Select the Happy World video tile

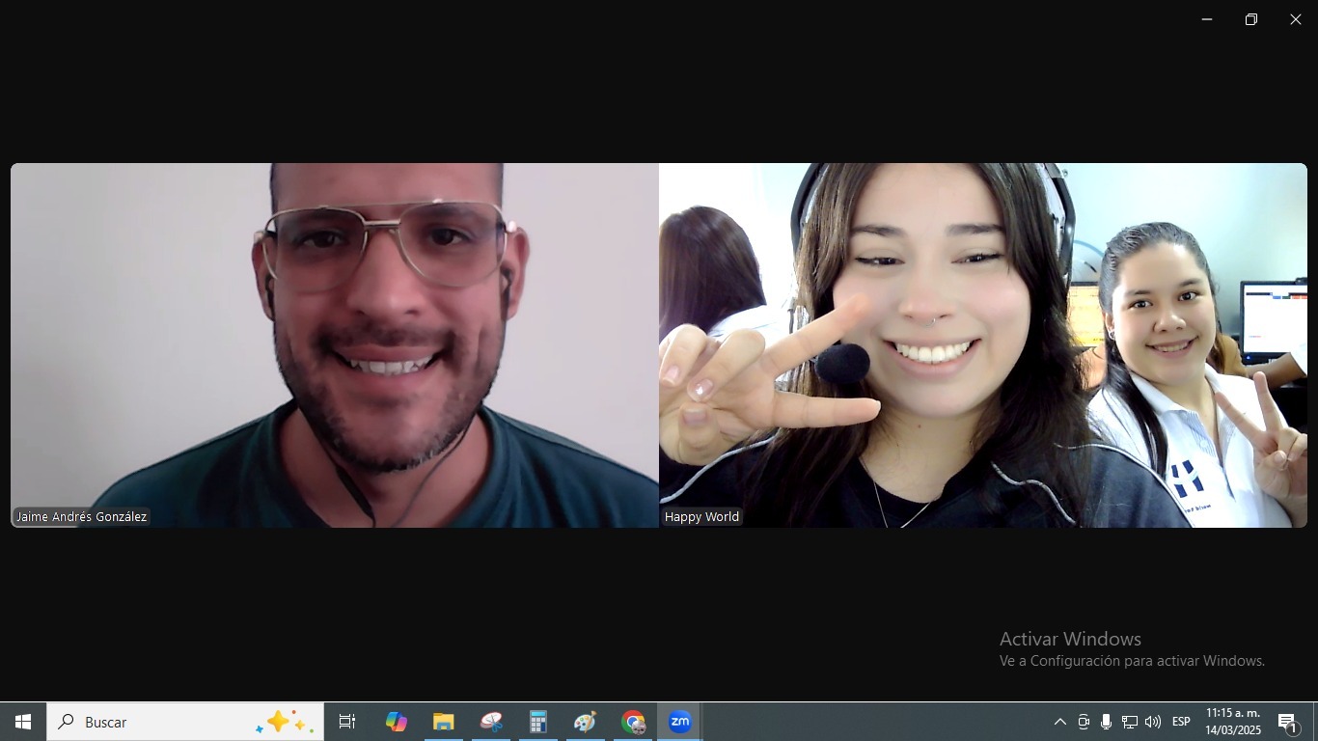pos(982,344)
